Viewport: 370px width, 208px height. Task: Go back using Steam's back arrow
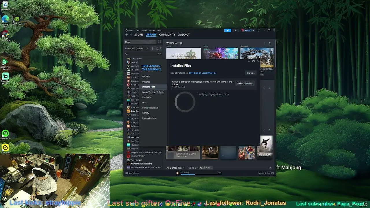pos(126,35)
